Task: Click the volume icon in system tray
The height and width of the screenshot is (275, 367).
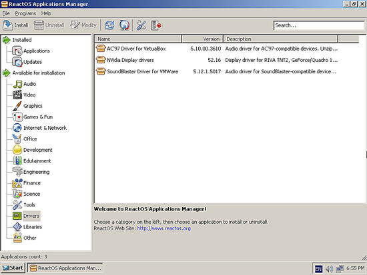Action: pyautogui.click(x=329, y=269)
